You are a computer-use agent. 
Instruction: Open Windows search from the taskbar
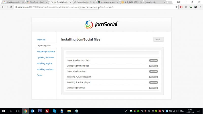point(11,111)
